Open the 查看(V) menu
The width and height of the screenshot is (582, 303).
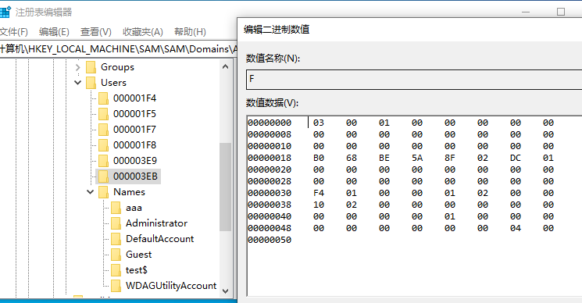tap(96, 32)
